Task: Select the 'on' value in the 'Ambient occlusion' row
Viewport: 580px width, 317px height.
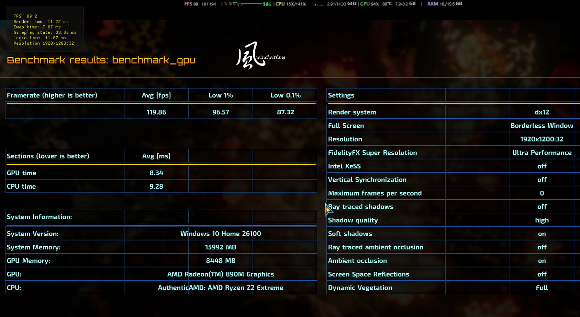Action: pos(542,261)
